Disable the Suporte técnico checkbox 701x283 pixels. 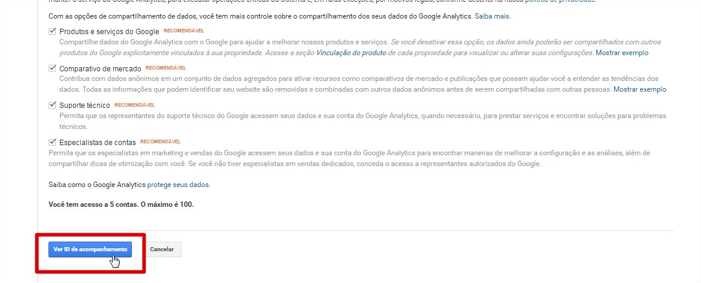[x=52, y=105]
